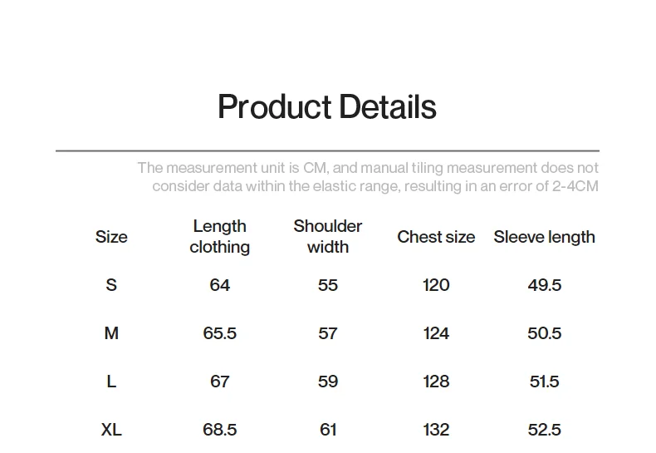Click the Product Details heading
The image size is (656, 453).
pyautogui.click(x=326, y=106)
